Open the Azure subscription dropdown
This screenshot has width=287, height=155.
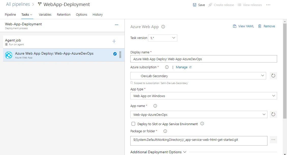tap(198, 76)
